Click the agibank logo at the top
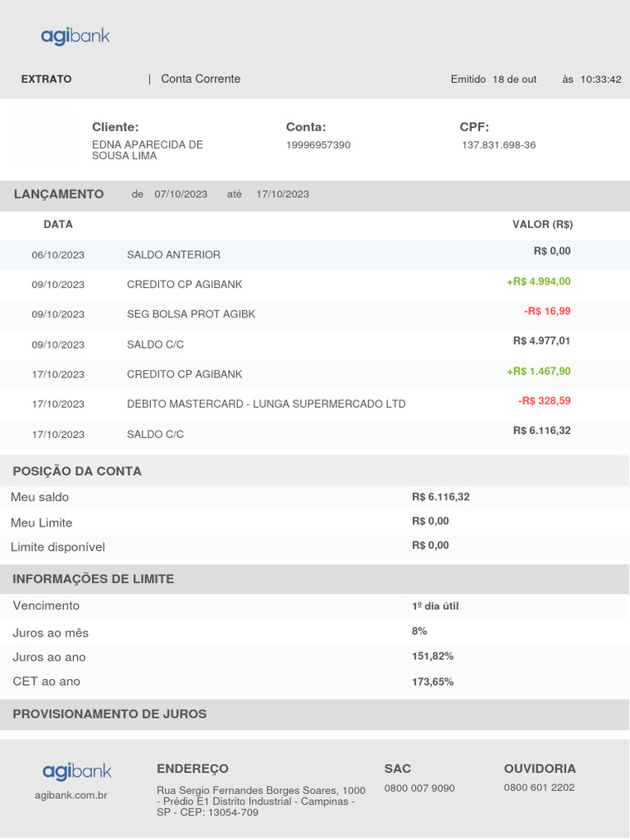 click(x=75, y=36)
